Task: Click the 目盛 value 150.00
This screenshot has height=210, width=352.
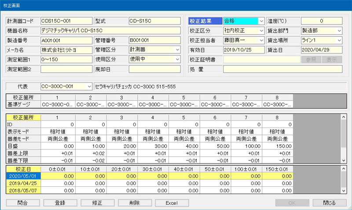Action: point(278,146)
